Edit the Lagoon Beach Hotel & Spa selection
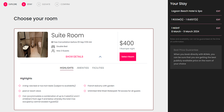The height and width of the screenshot is (112, 224). (x=218, y=11)
